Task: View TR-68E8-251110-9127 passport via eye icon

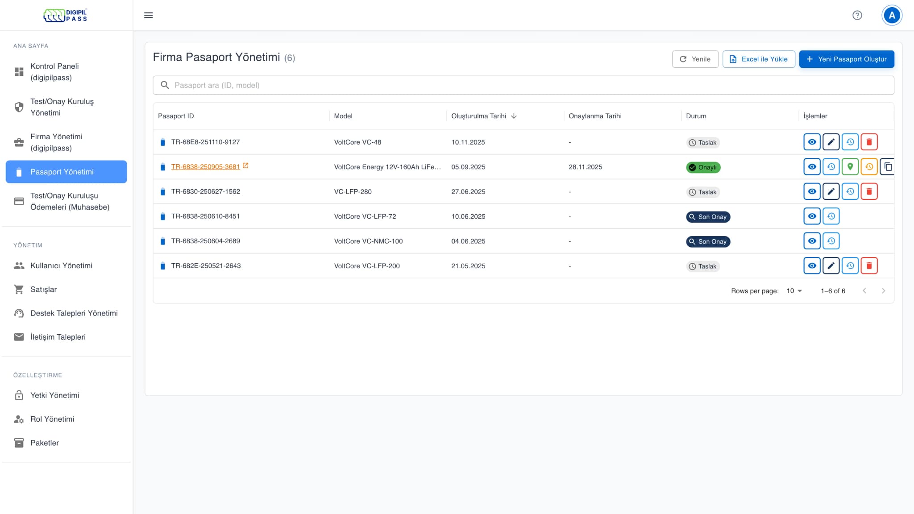Action: (812, 142)
